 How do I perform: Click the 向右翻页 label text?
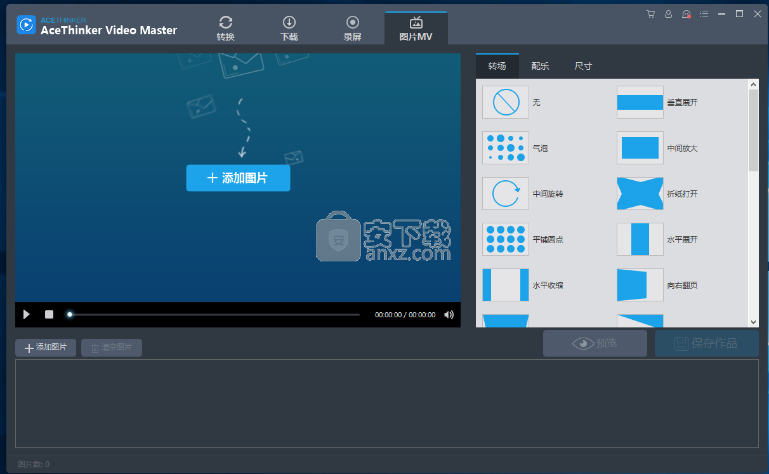tap(682, 285)
